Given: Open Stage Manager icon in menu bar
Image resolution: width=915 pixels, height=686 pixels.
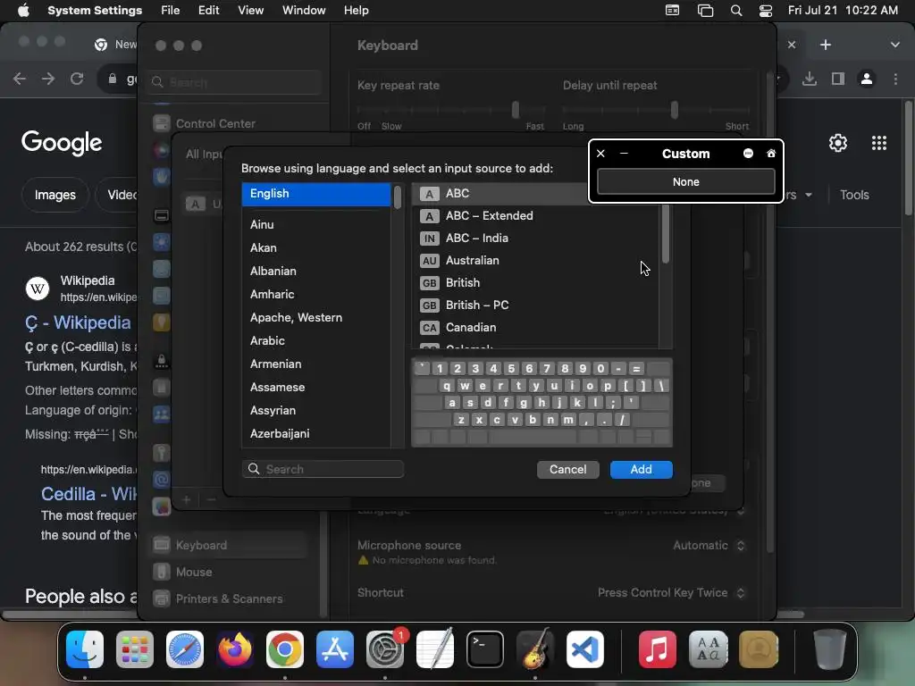Looking at the screenshot, I should pyautogui.click(x=706, y=11).
